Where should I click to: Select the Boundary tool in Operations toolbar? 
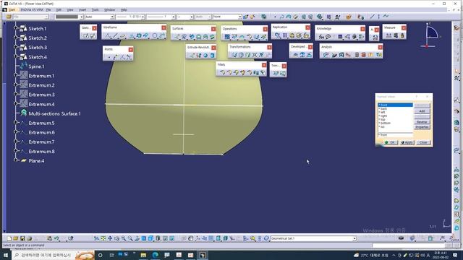[x=242, y=37]
